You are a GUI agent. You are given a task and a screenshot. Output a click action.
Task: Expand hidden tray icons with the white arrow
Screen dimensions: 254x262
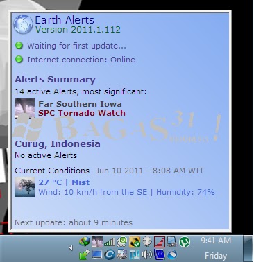[x=71, y=248]
